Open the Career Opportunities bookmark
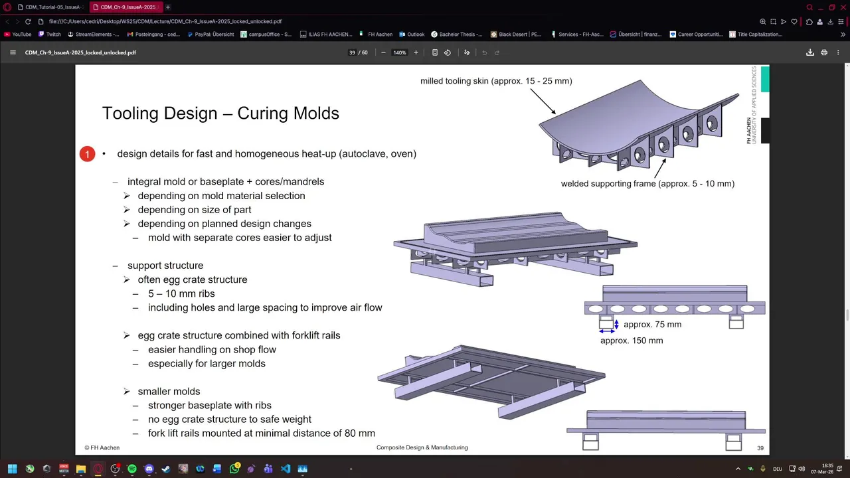The height and width of the screenshot is (478, 850). click(696, 35)
